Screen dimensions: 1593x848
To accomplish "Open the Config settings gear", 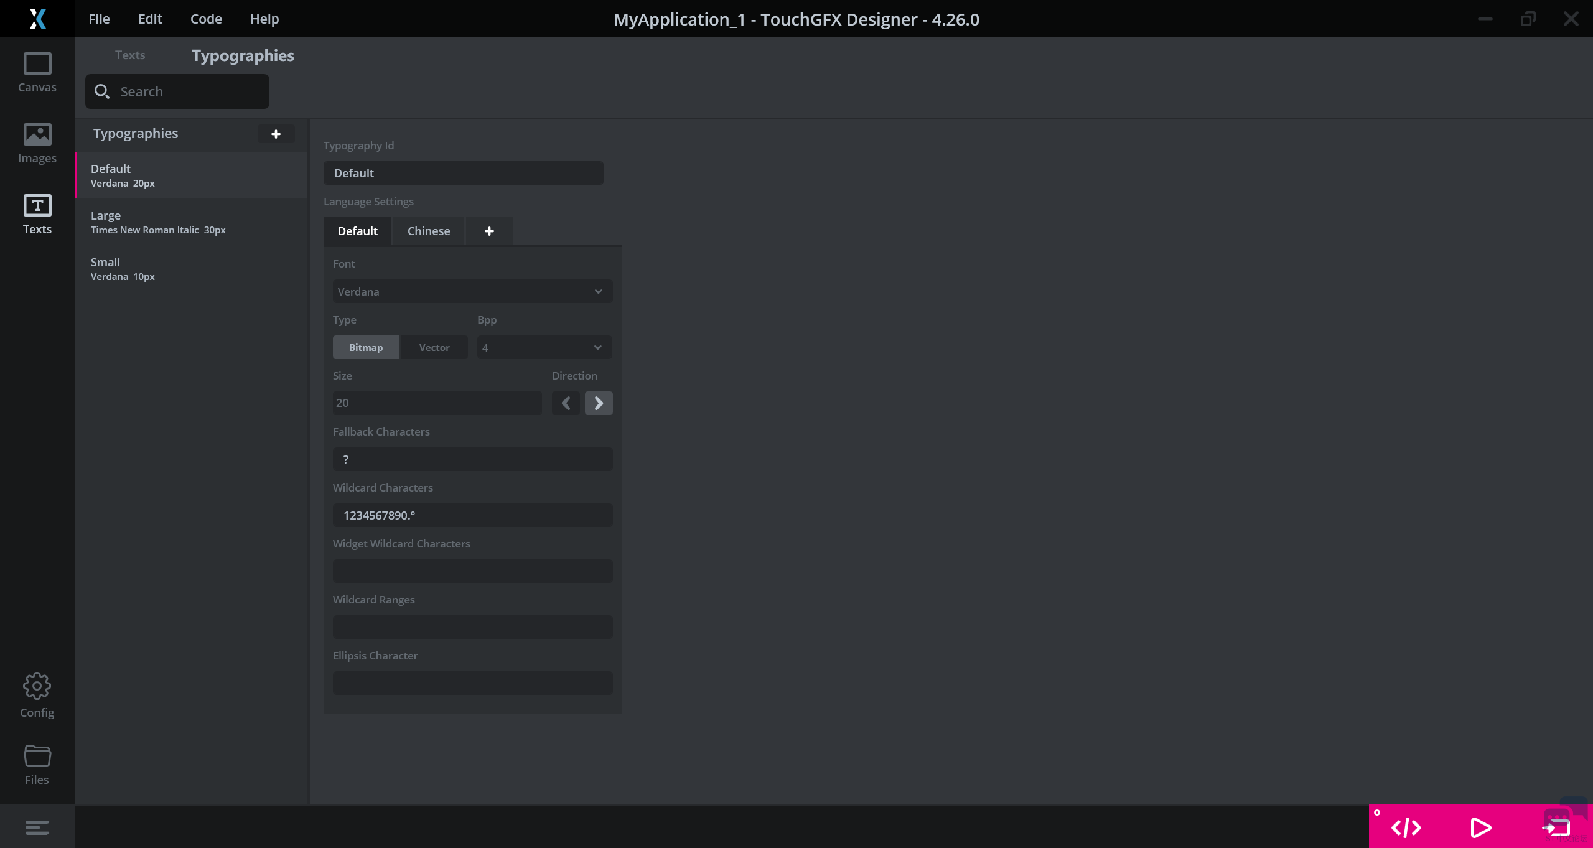I will tap(37, 695).
